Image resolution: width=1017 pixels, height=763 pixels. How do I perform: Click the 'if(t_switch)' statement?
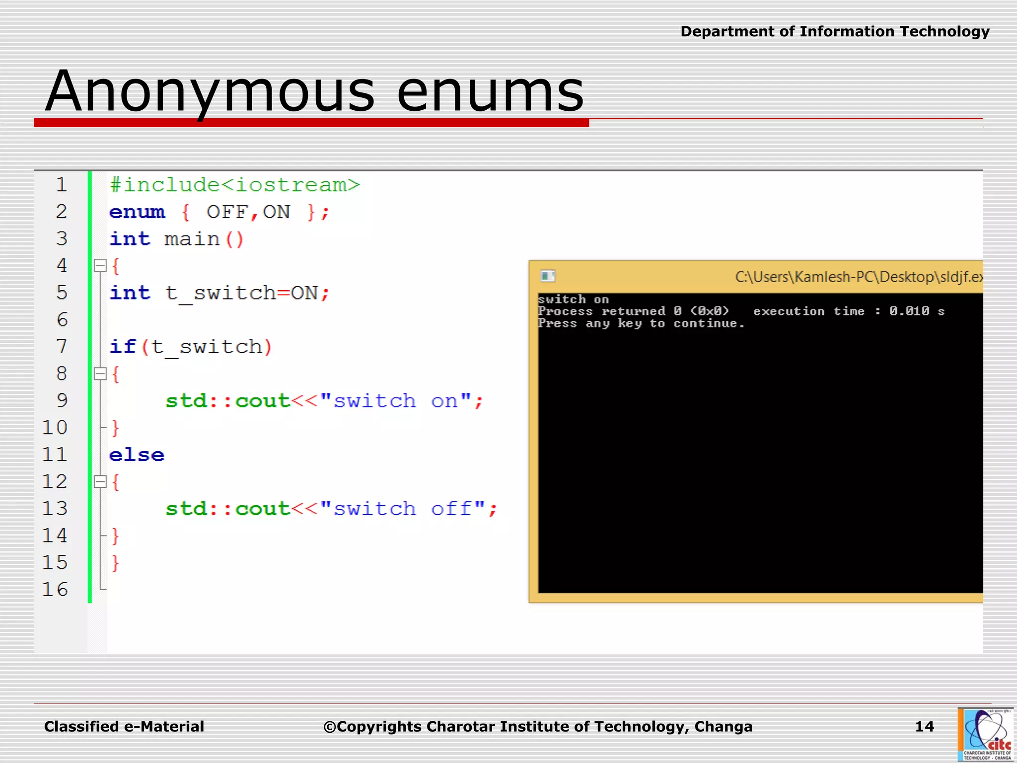pyautogui.click(x=191, y=347)
